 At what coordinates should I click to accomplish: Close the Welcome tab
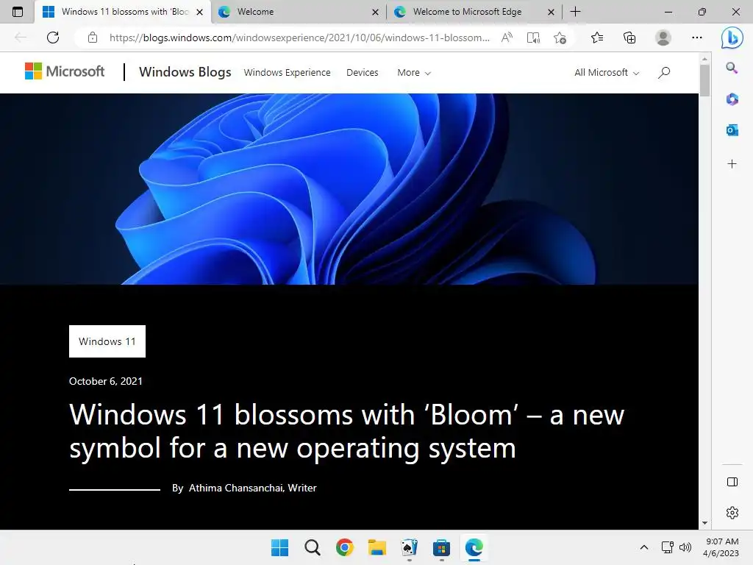376,12
